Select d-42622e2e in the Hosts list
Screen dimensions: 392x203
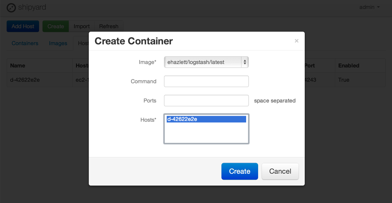click(x=206, y=119)
